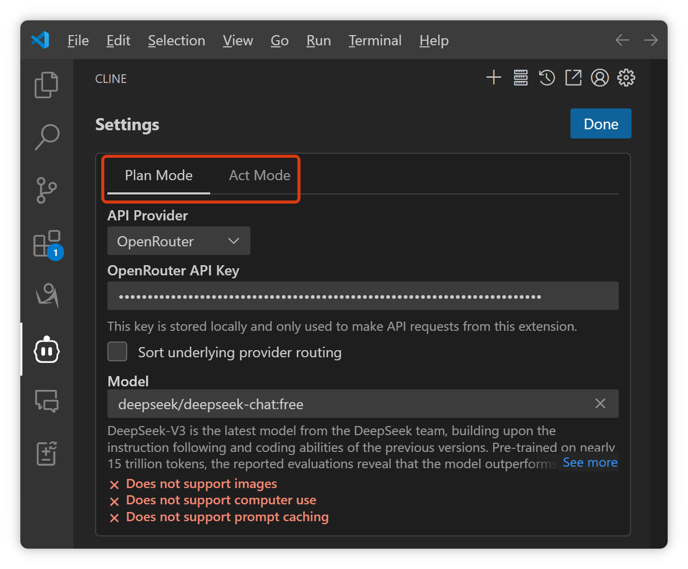
Task: Click the See more link
Action: coord(590,463)
